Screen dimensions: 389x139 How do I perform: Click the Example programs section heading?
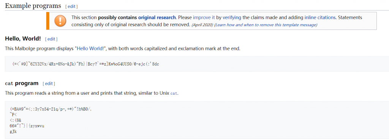(x=33, y=6)
